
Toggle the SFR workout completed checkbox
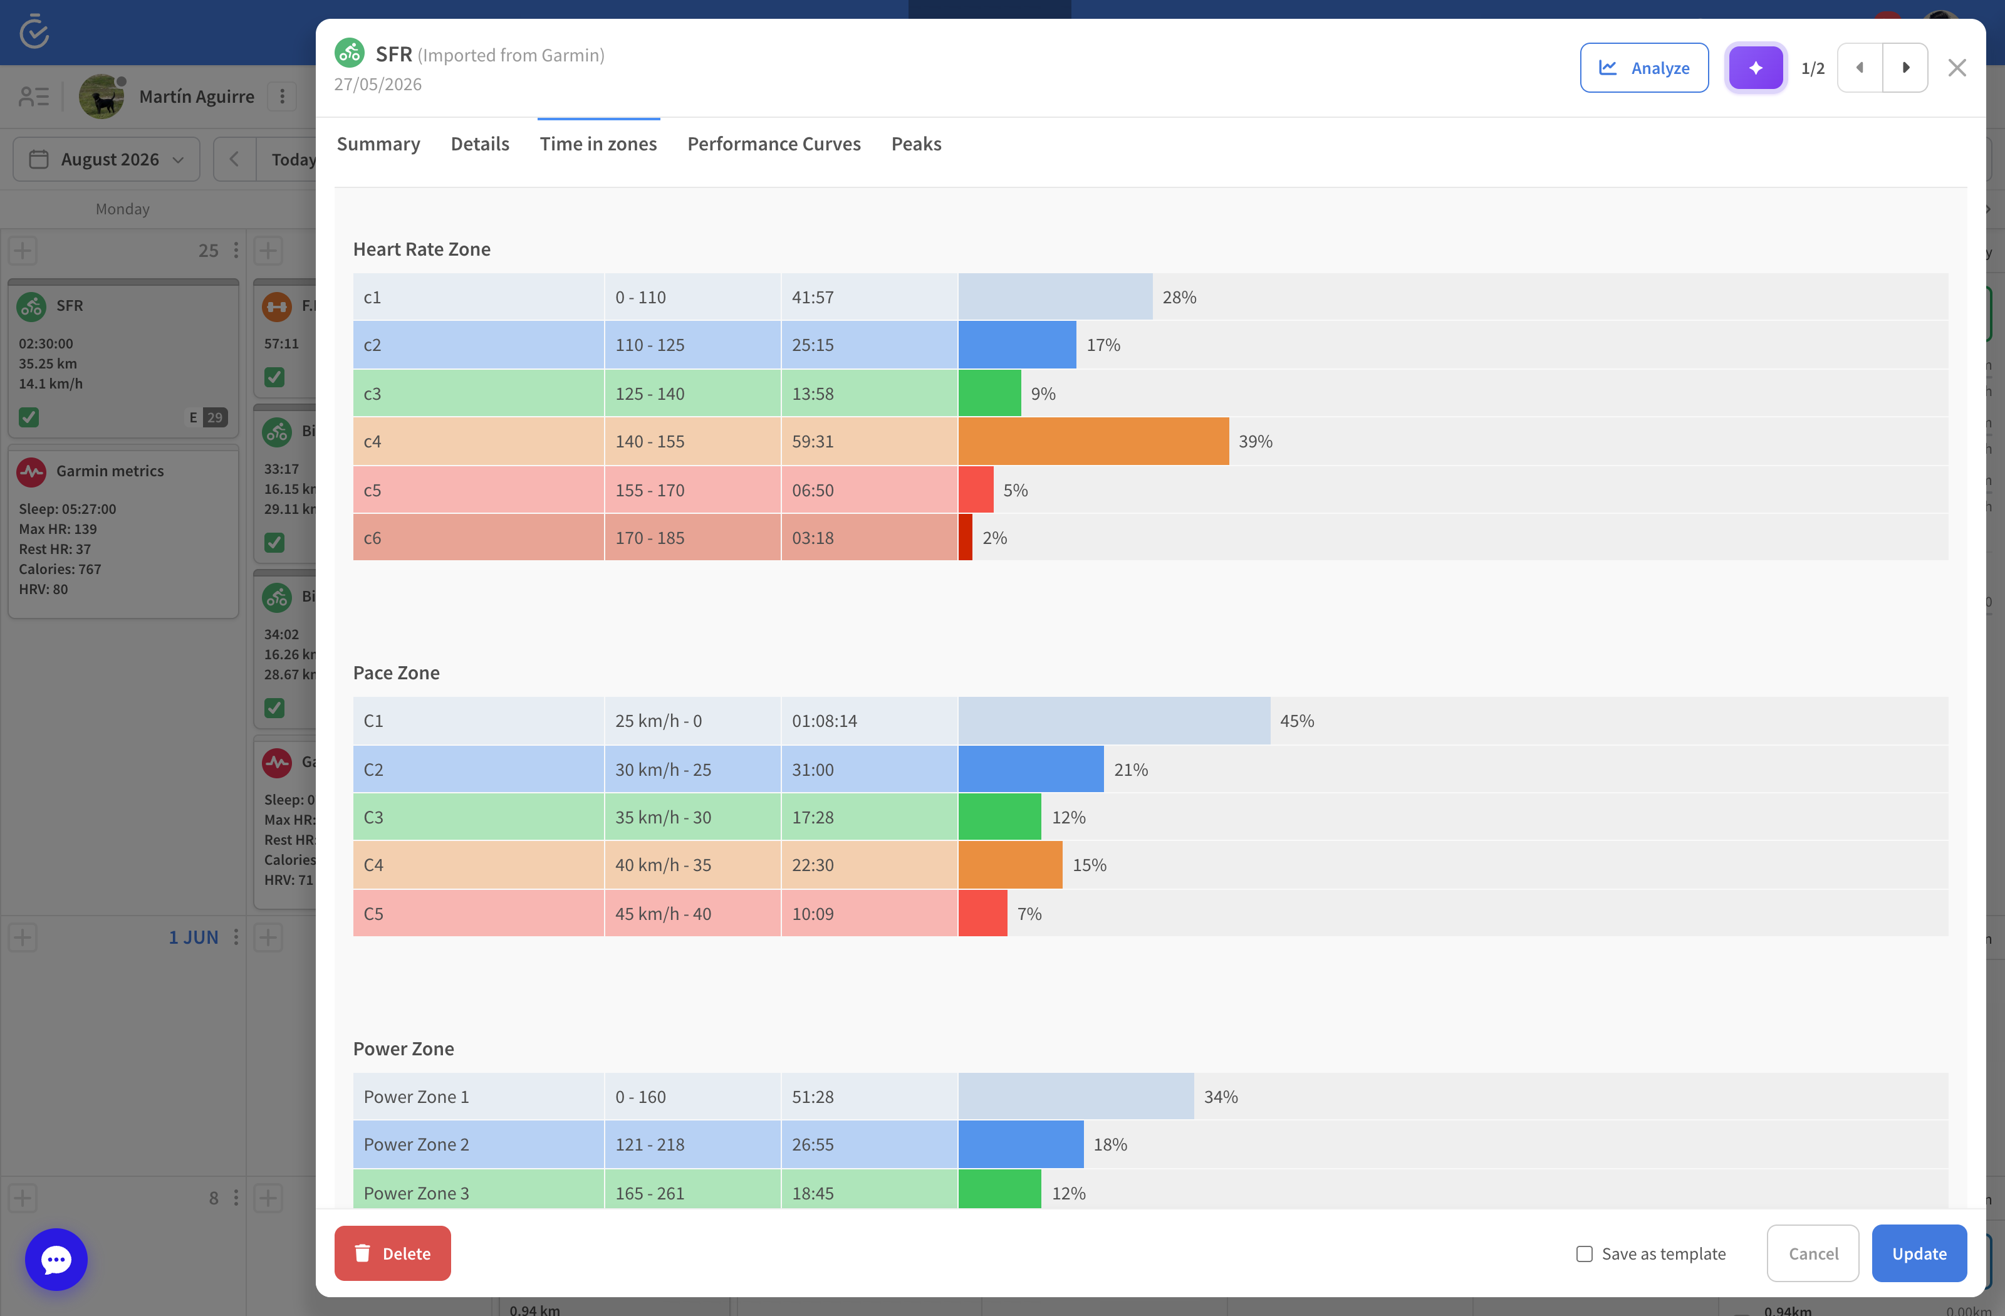point(29,417)
